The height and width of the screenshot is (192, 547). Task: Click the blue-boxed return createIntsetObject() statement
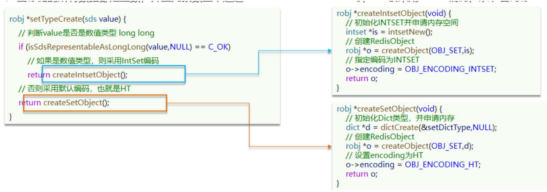[x=106, y=74]
